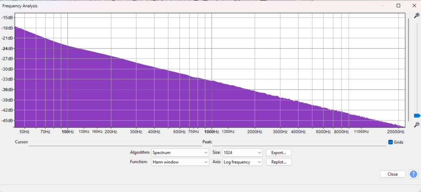This screenshot has width=421, height=192.
Task: Expand the Function dropdown showing Hann window
Action: click(x=180, y=162)
